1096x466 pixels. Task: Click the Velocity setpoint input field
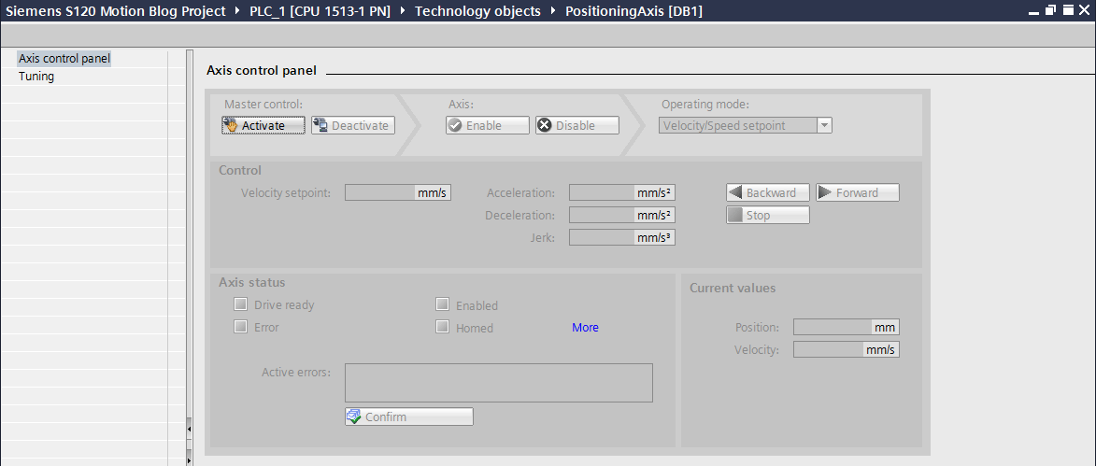point(398,192)
